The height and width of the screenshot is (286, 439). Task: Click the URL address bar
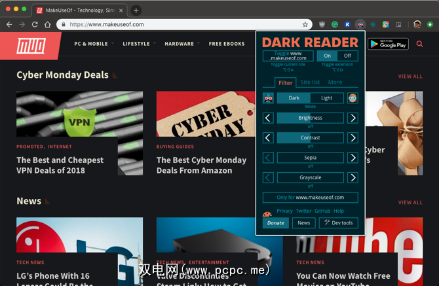click(x=184, y=25)
